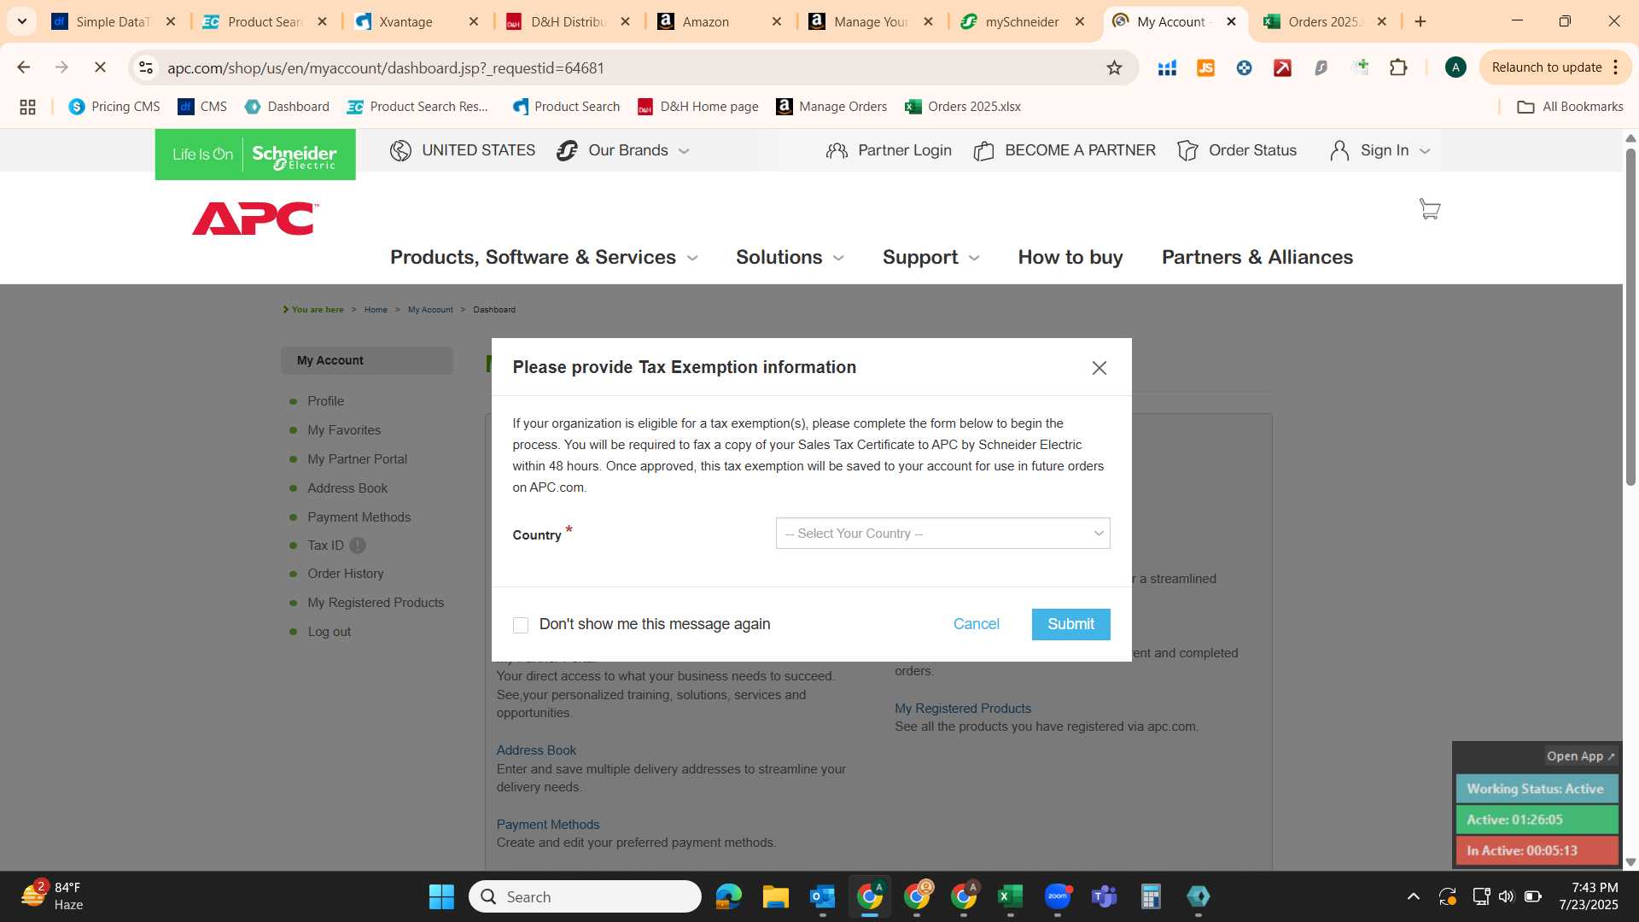The height and width of the screenshot is (922, 1639).
Task: Stop loading the page button
Action: coord(100,67)
